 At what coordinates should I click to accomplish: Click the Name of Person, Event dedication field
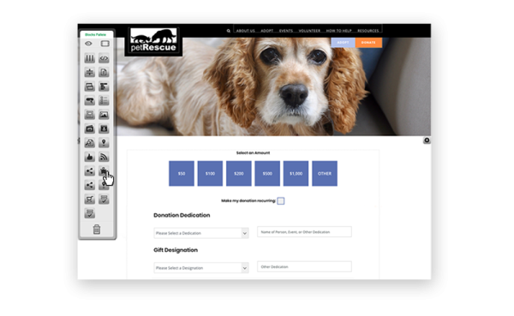(x=304, y=232)
